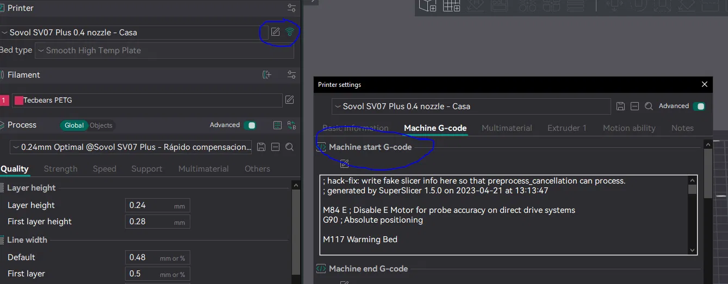Switch to the Strength tab
The image size is (728, 284).
click(x=60, y=169)
